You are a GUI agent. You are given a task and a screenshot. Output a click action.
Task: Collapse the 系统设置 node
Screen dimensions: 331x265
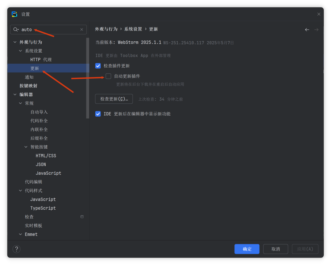21,51
